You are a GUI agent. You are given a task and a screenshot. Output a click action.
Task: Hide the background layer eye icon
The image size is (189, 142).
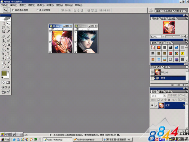point(152,105)
